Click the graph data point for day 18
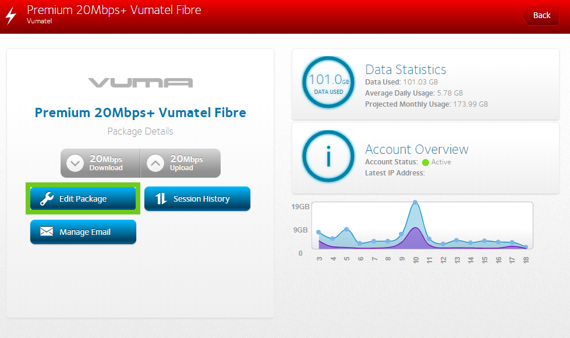The width and height of the screenshot is (570, 338). tap(526, 247)
